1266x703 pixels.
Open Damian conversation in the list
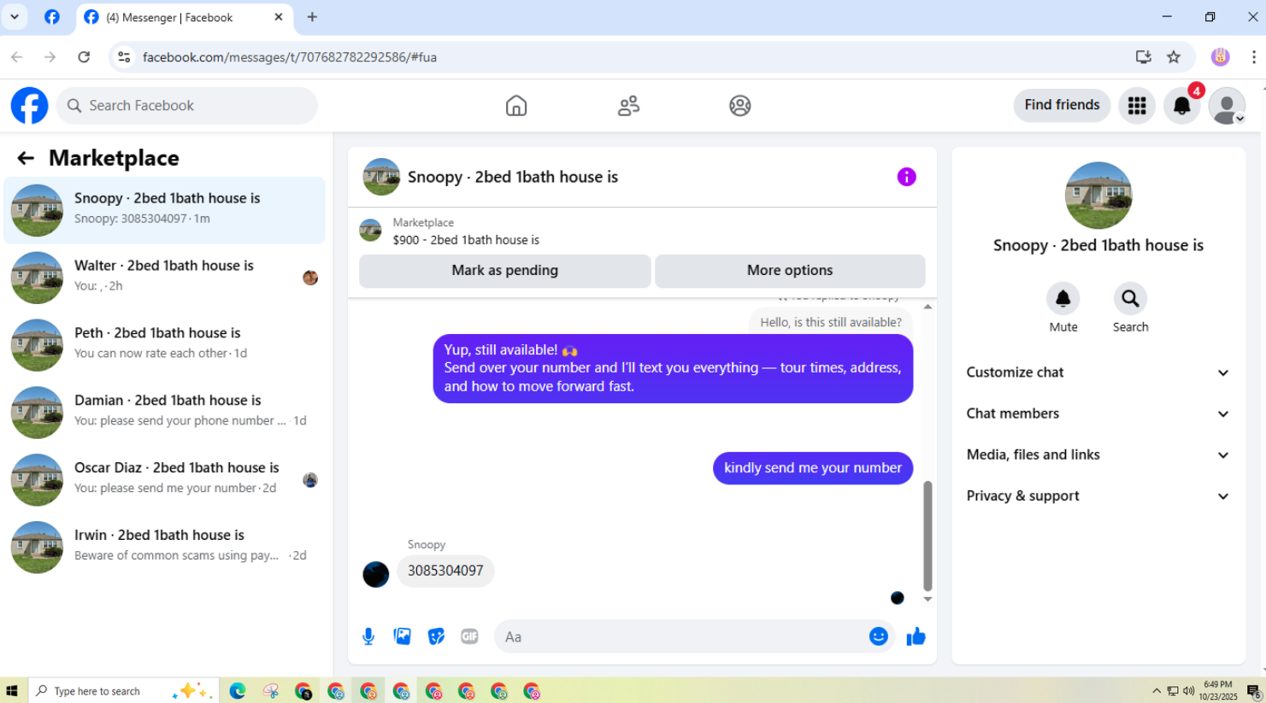coord(165,413)
